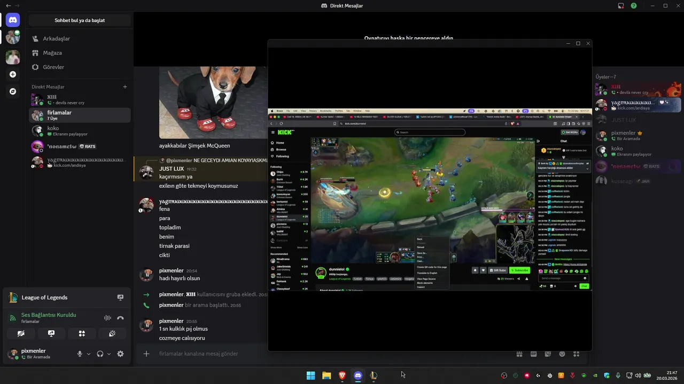Open File Explorer from the taskbar

point(327,375)
